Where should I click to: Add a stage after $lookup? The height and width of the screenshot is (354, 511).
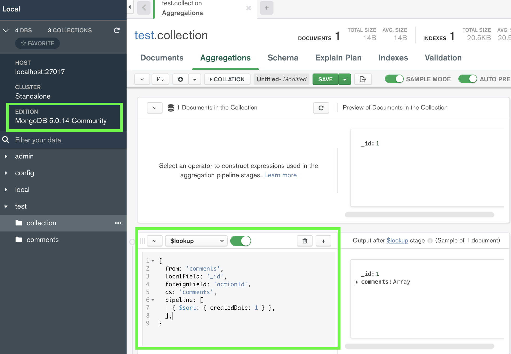click(x=323, y=241)
